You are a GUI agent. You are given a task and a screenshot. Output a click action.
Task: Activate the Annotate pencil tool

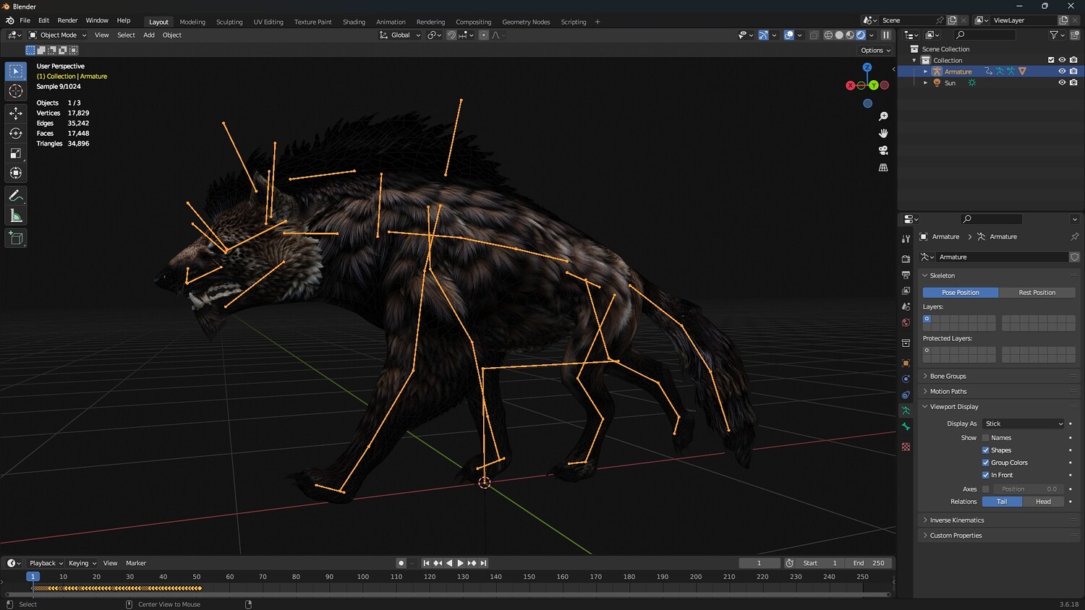(16, 196)
